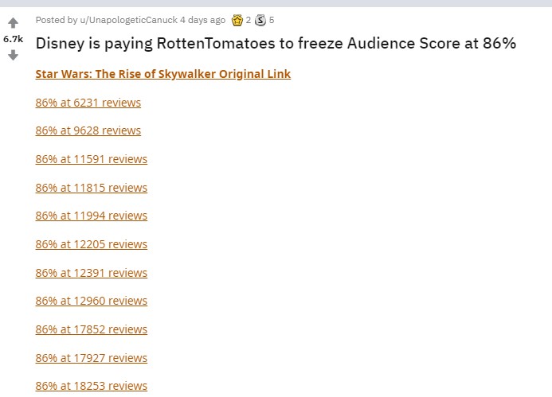Viewport: 552px width, 397px height.
Task: Click the 6.7k vote count
Action: [x=13, y=39]
